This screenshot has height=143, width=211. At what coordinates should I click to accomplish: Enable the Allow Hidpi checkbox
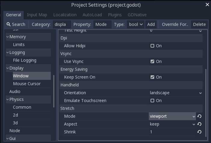tap(152, 46)
